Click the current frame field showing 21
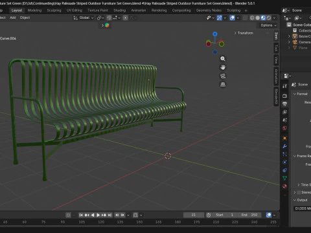 (194, 215)
